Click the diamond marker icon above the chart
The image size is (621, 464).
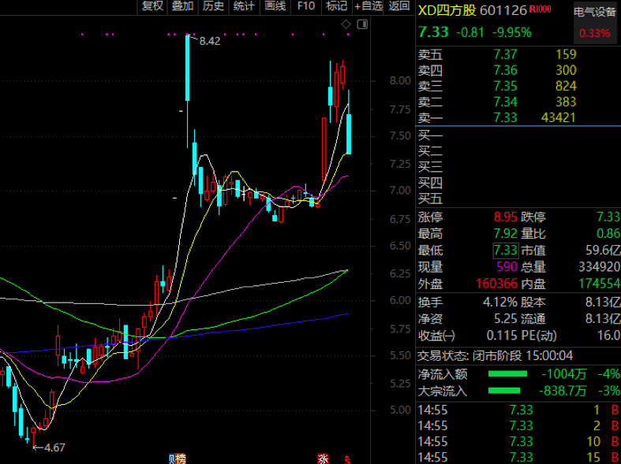[x=346, y=25]
